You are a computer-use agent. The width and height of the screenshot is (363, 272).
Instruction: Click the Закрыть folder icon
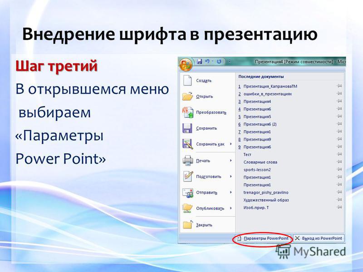click(x=187, y=224)
